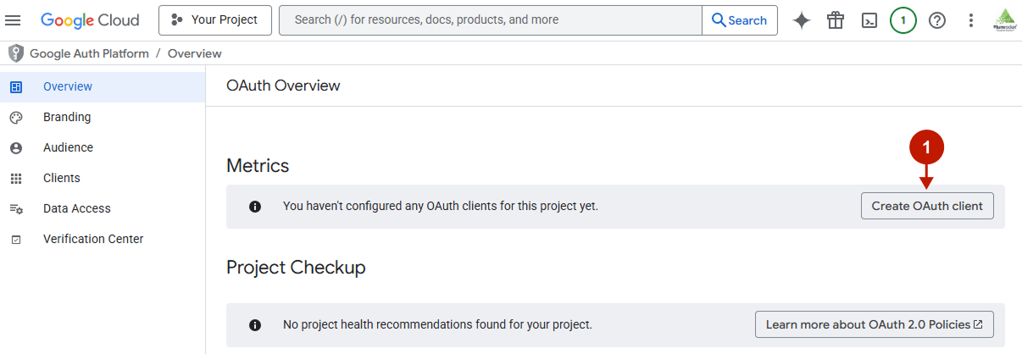Activate Cloud Shell terminal icon
Image resolution: width=1022 pixels, height=354 pixels.
(x=869, y=20)
